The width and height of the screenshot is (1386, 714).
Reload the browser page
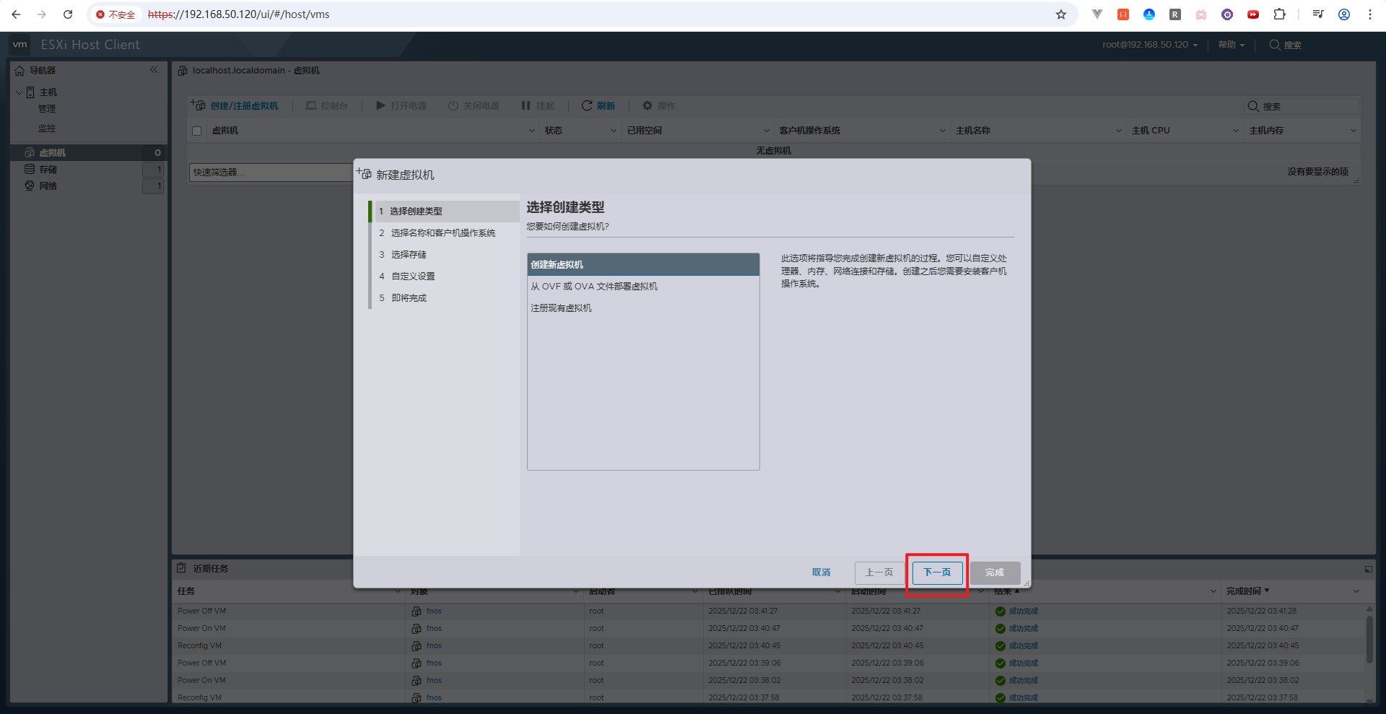(x=68, y=14)
